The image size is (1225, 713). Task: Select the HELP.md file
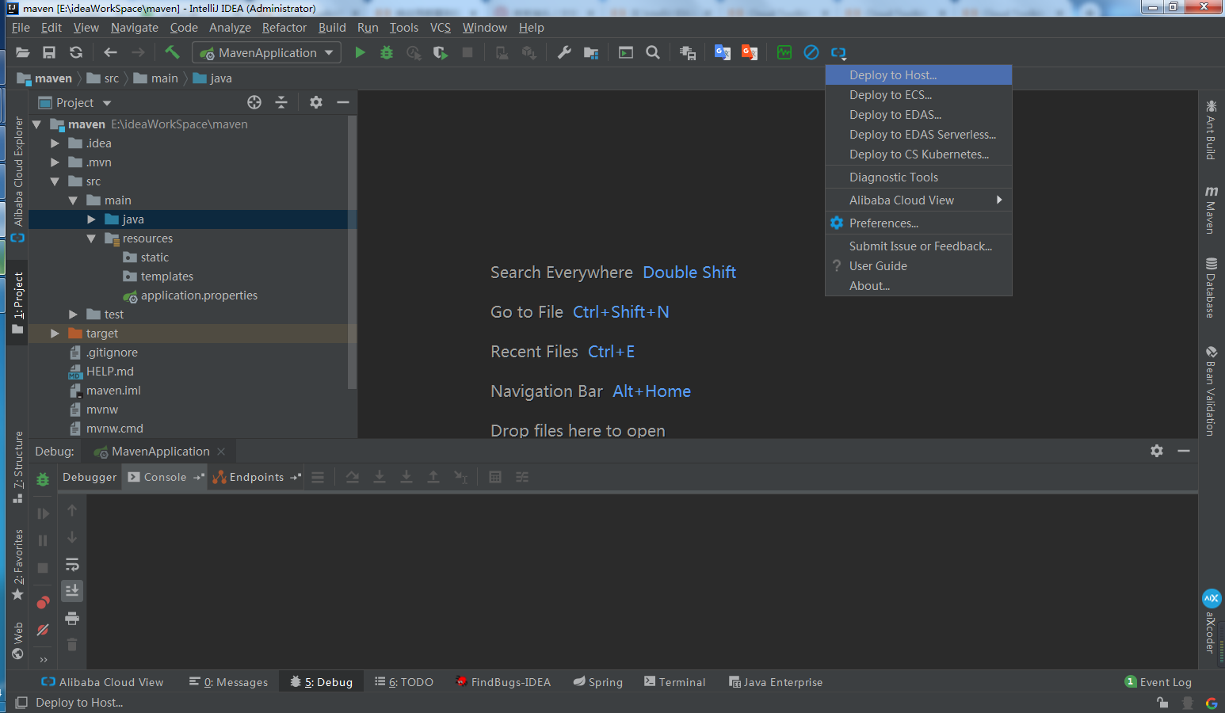(x=109, y=372)
